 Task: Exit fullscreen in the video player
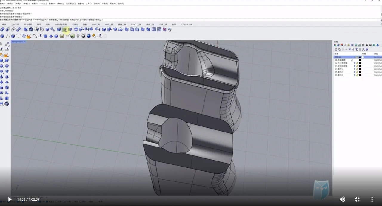click(357, 199)
